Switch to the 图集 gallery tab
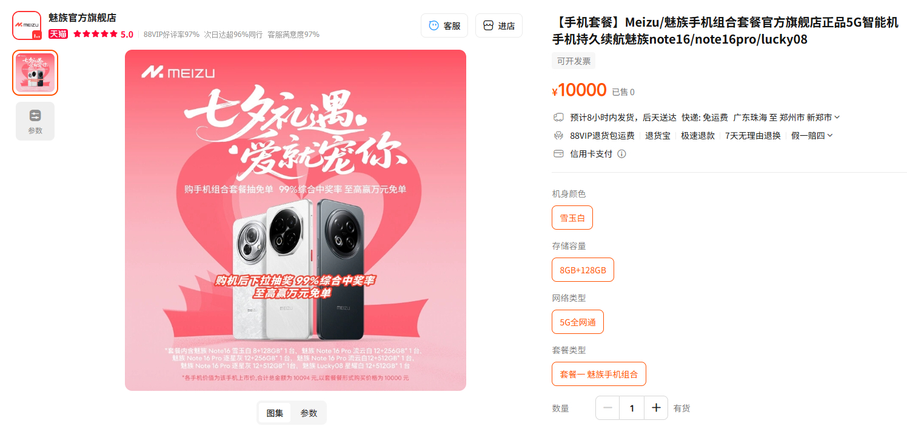 click(x=275, y=413)
